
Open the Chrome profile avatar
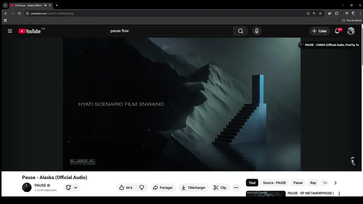[353, 13]
